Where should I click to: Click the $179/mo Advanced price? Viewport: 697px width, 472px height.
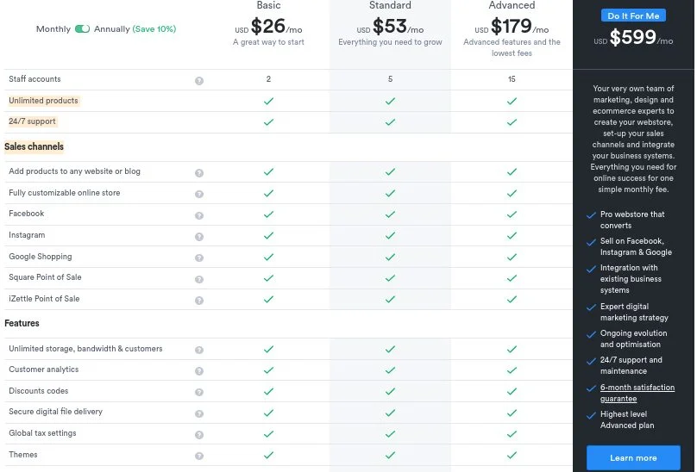point(512,26)
